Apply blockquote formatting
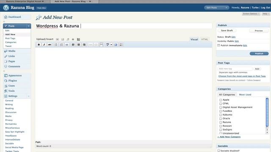The height and width of the screenshot is (152, 271). (67, 45)
